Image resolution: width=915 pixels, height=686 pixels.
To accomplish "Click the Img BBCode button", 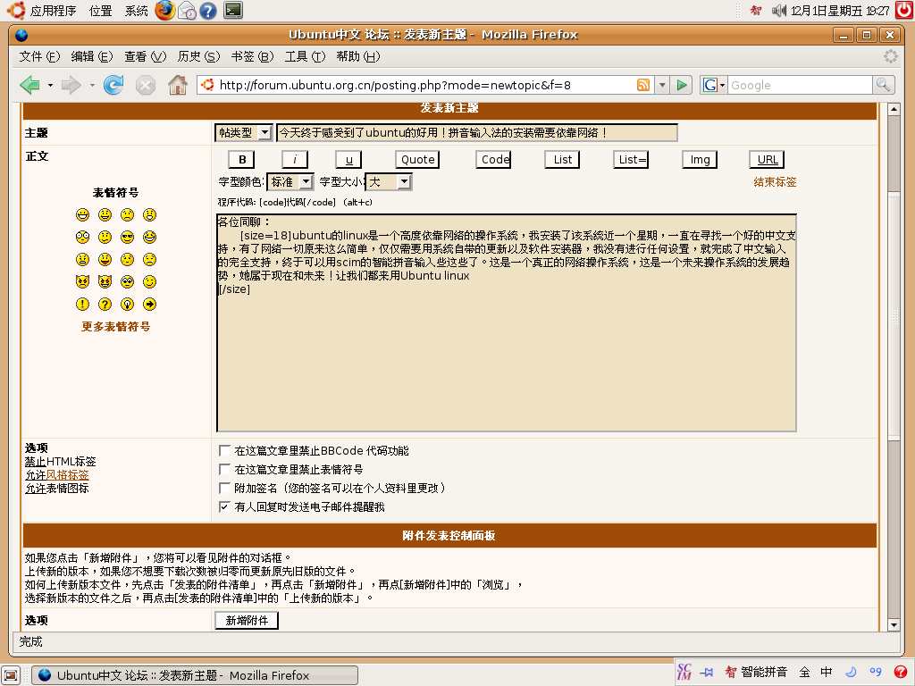I will [700, 159].
